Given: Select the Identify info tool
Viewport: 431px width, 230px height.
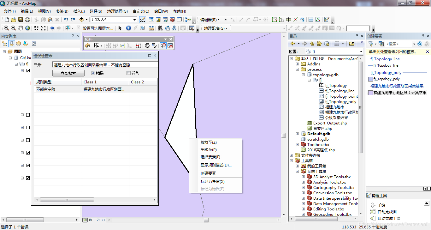Looking at the screenshot, I should 128,28.
